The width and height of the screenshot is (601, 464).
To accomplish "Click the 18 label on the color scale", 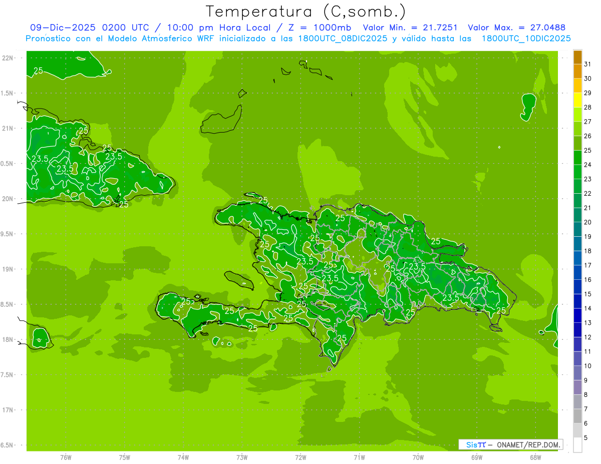I will pyautogui.click(x=588, y=251).
